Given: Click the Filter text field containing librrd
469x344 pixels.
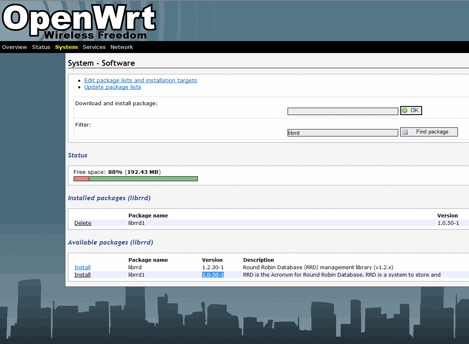Looking at the screenshot, I should [342, 133].
